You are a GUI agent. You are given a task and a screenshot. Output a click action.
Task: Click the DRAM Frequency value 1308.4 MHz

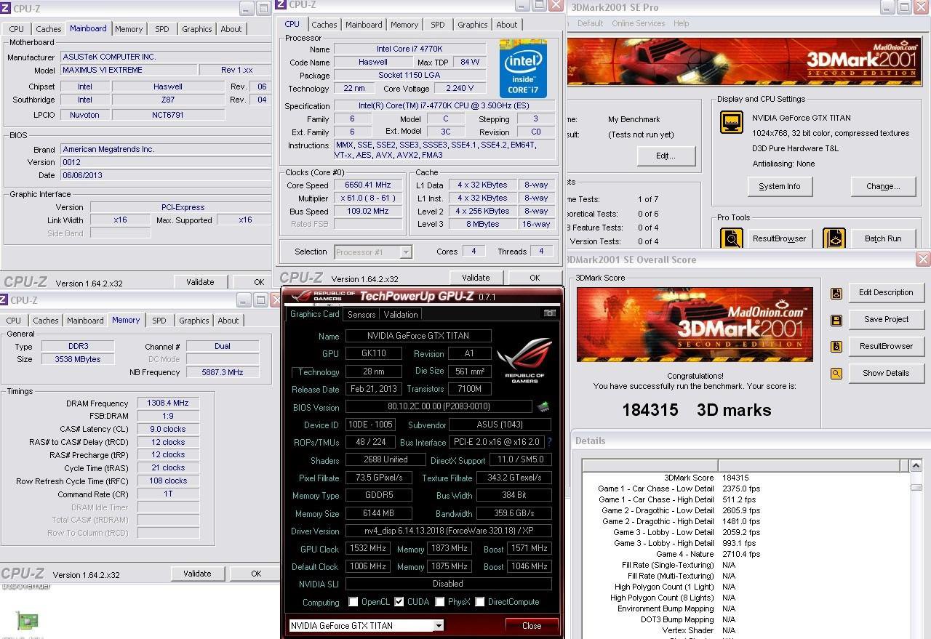click(x=168, y=403)
